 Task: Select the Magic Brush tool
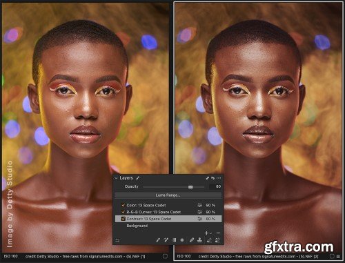[166, 240]
